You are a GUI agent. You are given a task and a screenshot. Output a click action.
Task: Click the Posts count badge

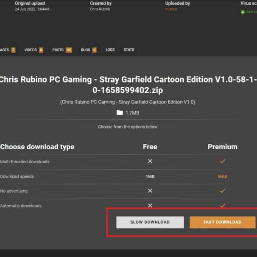point(69,50)
